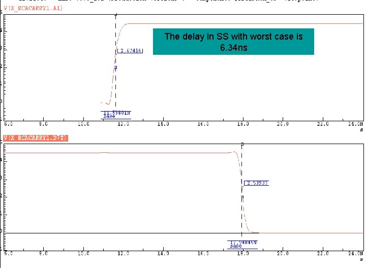Click the A1 waveform trace at its high level
366x274 pixels.
(245, 23)
